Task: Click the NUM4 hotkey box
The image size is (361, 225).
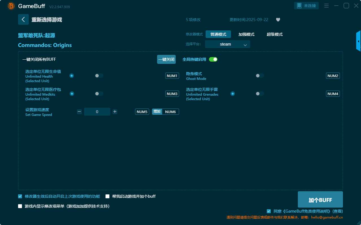Action: (333, 94)
